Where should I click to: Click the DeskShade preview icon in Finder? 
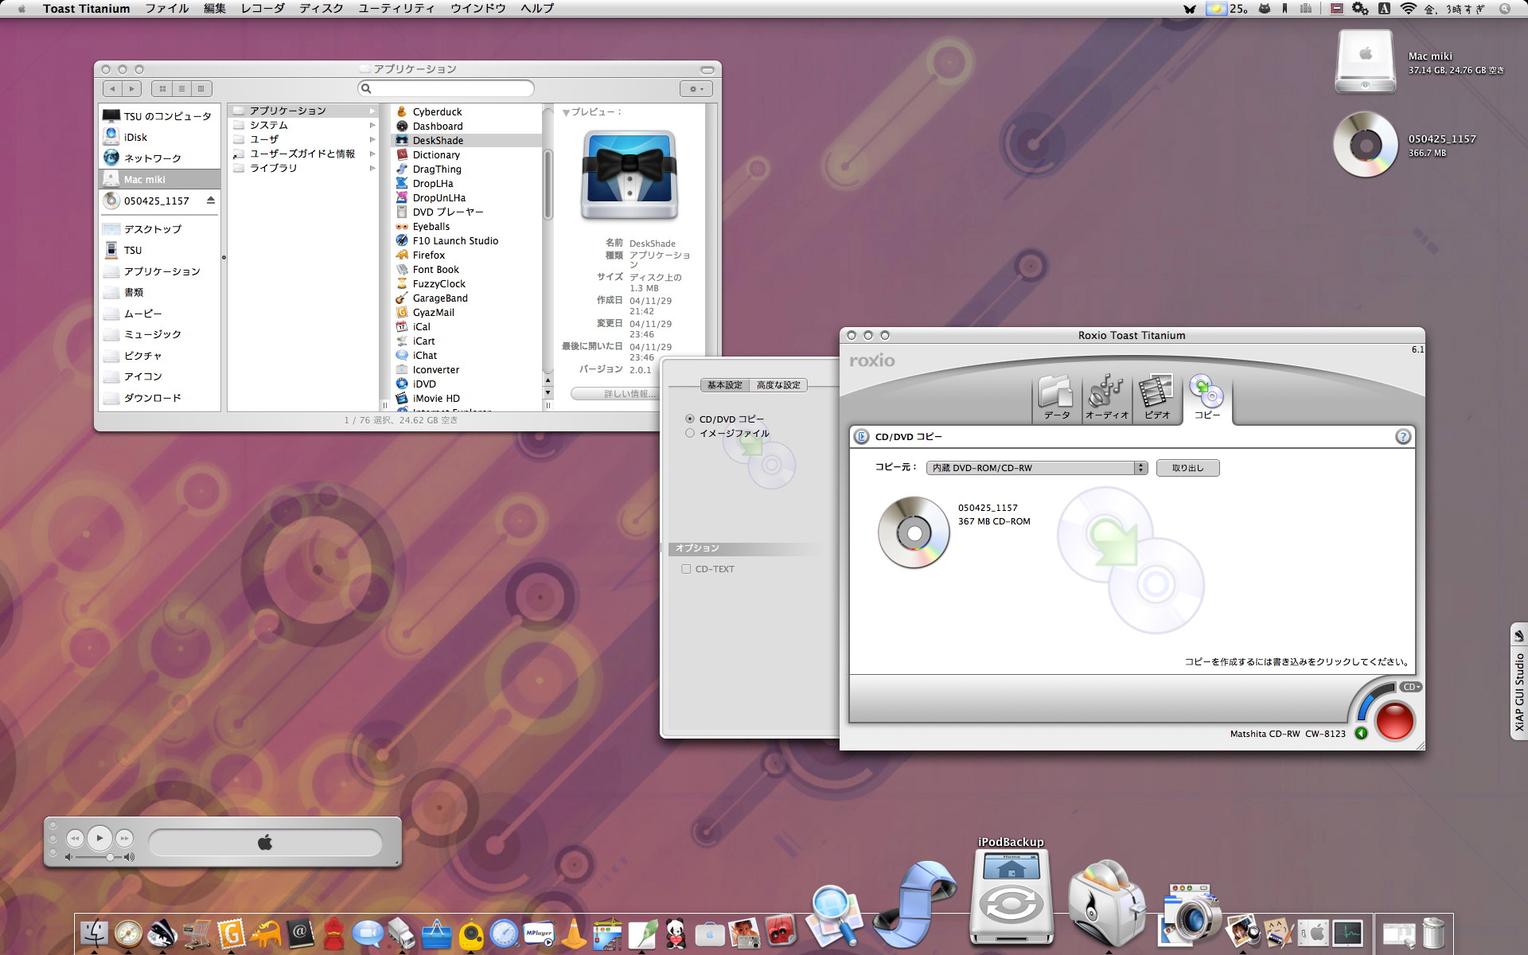[x=630, y=175]
